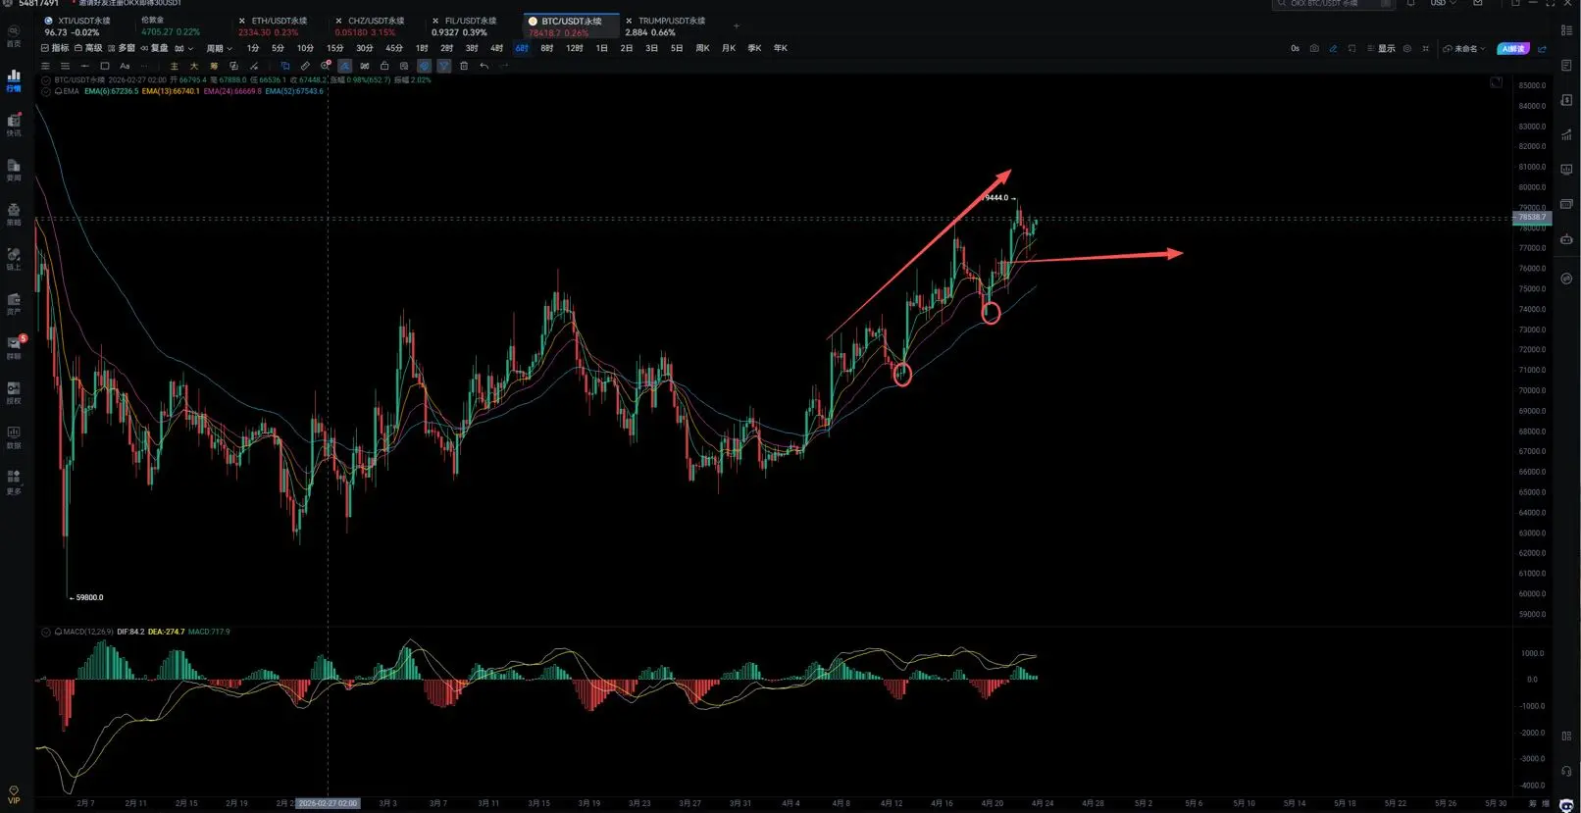
Task: Switch to the 伦敦金 tab
Action: tap(173, 26)
